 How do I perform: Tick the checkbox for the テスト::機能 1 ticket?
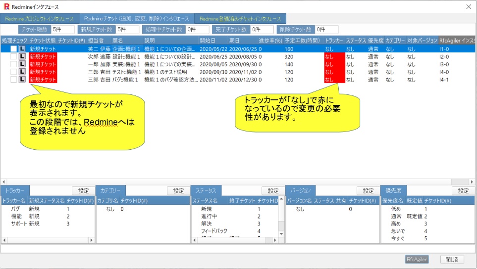(14, 72)
